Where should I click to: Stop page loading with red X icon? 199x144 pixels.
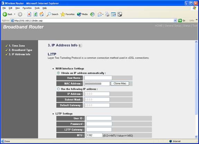click(29, 14)
